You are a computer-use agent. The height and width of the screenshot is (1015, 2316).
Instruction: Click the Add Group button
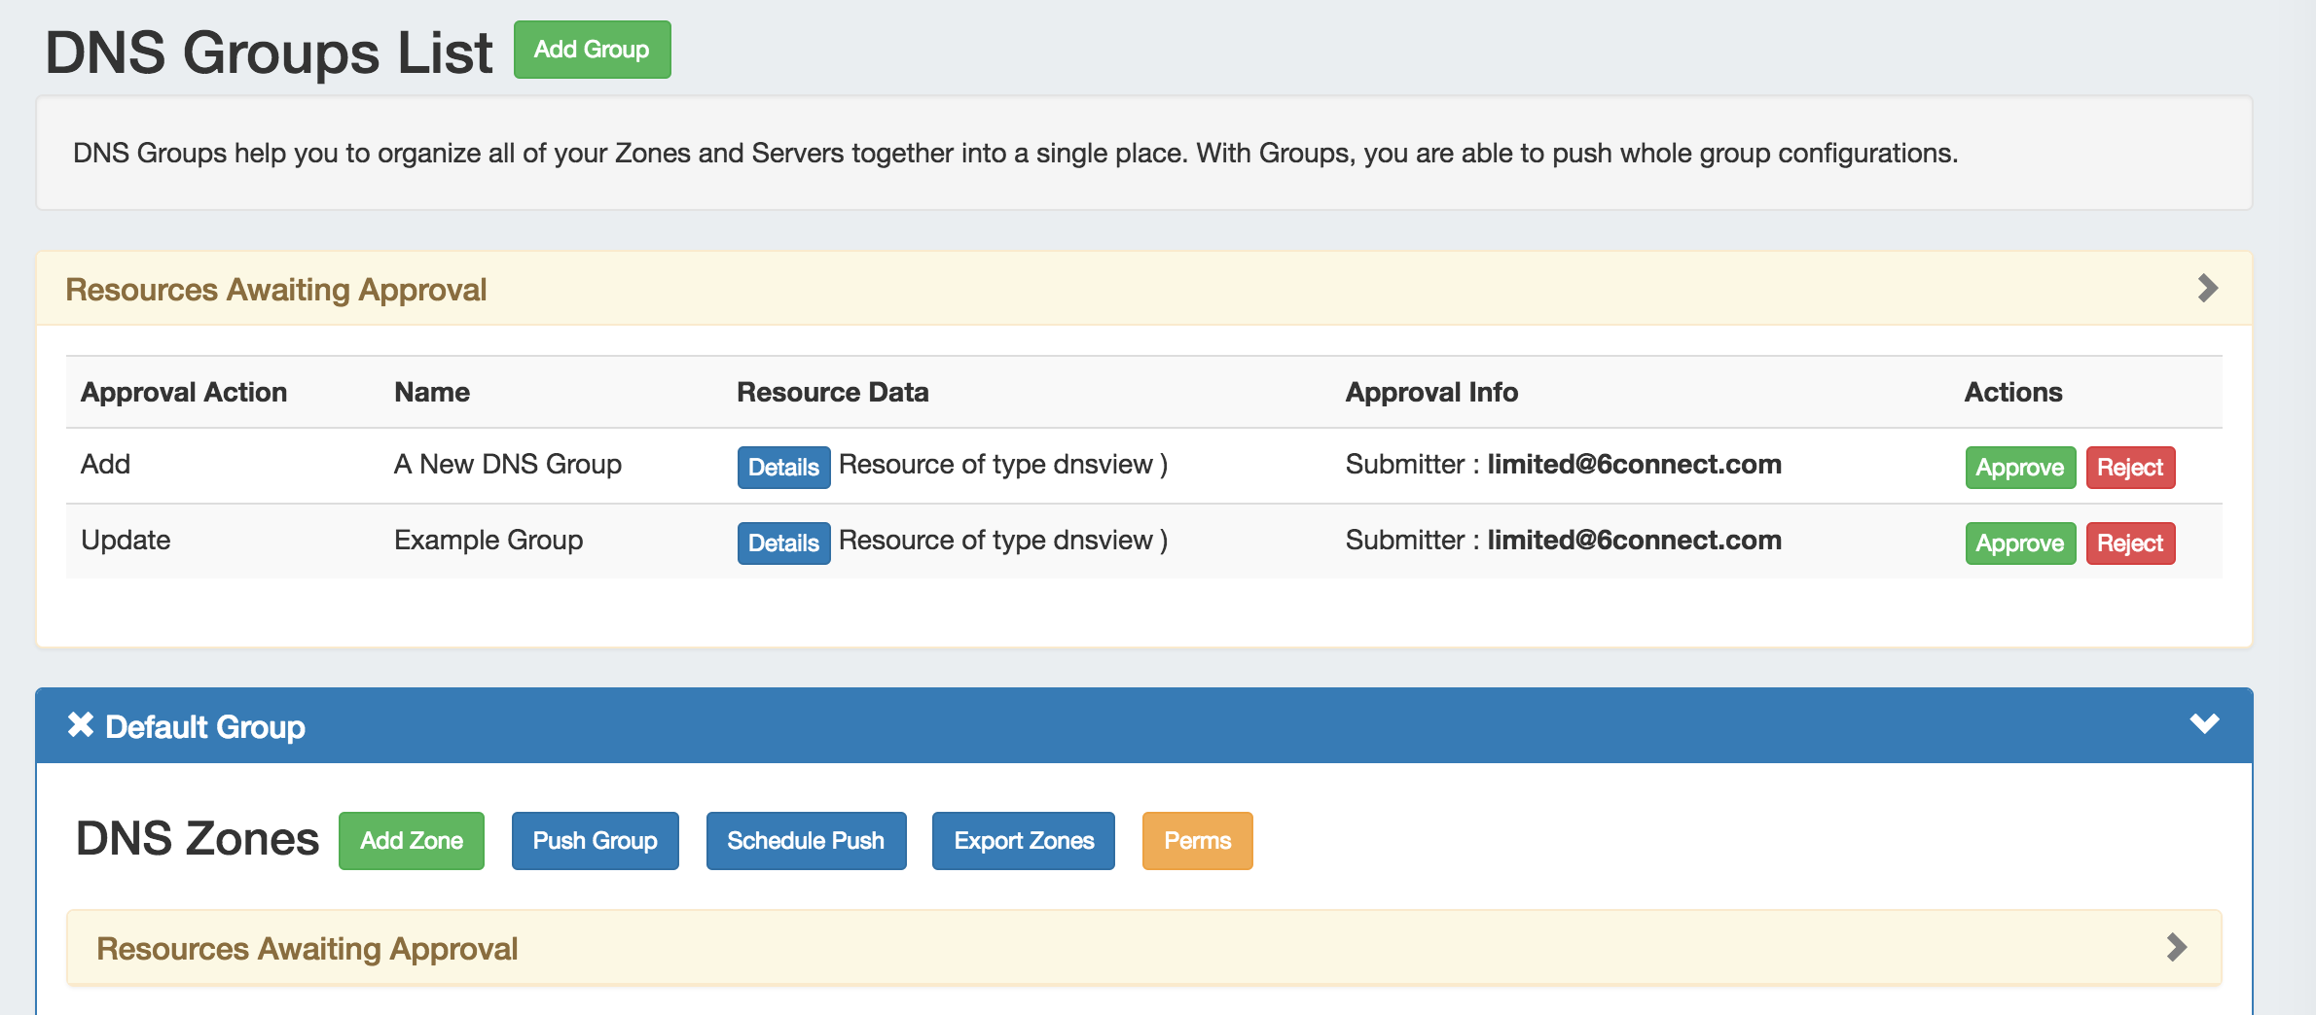tap(592, 50)
